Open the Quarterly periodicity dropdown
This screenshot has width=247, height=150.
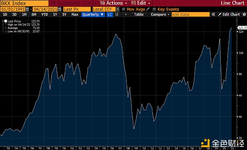point(93,15)
